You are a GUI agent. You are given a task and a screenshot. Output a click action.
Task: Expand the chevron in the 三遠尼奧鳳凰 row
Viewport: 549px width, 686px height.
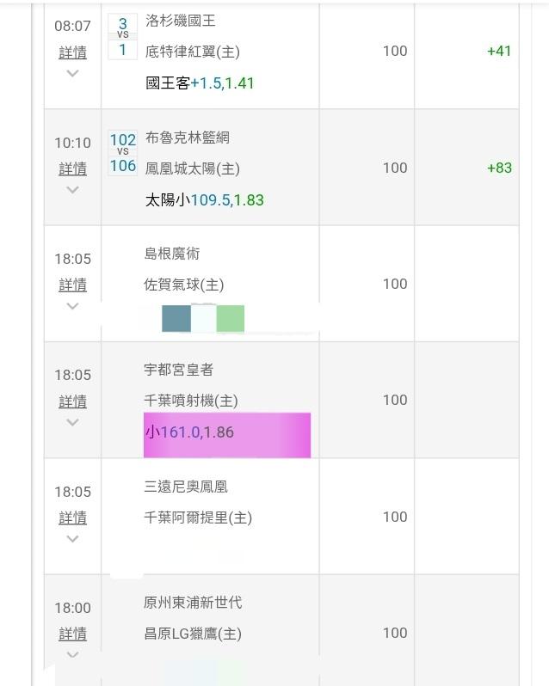click(72, 539)
